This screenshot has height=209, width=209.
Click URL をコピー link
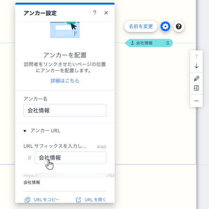coord(46,200)
